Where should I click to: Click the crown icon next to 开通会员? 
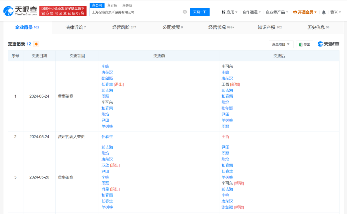click(296, 12)
